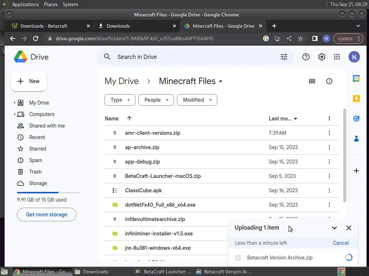369x276 pixels.
Task: Switch to grid layout view
Action: (x=312, y=81)
